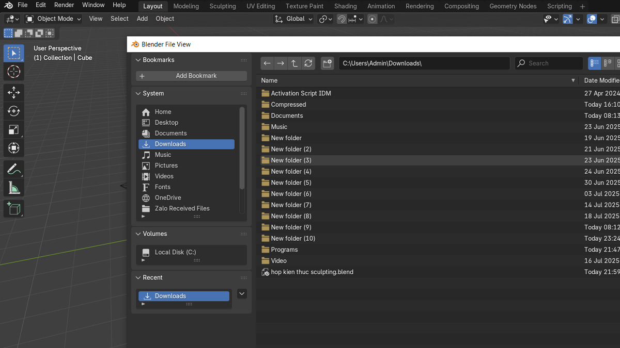The image size is (620, 348).
Task: Toggle proportional editing
Action: (x=372, y=19)
